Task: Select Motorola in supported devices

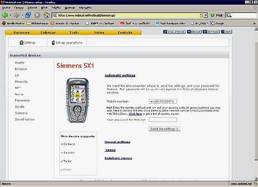Action: pos(21,82)
